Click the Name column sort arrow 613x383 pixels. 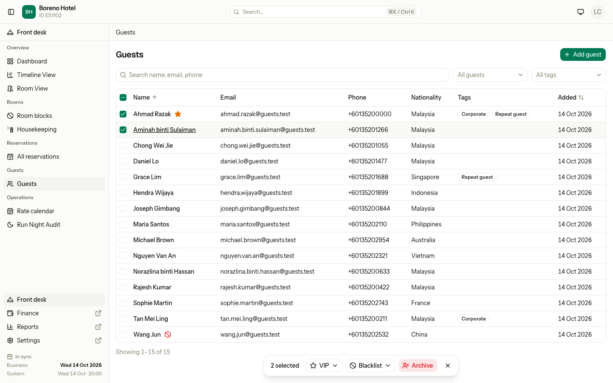coord(155,97)
